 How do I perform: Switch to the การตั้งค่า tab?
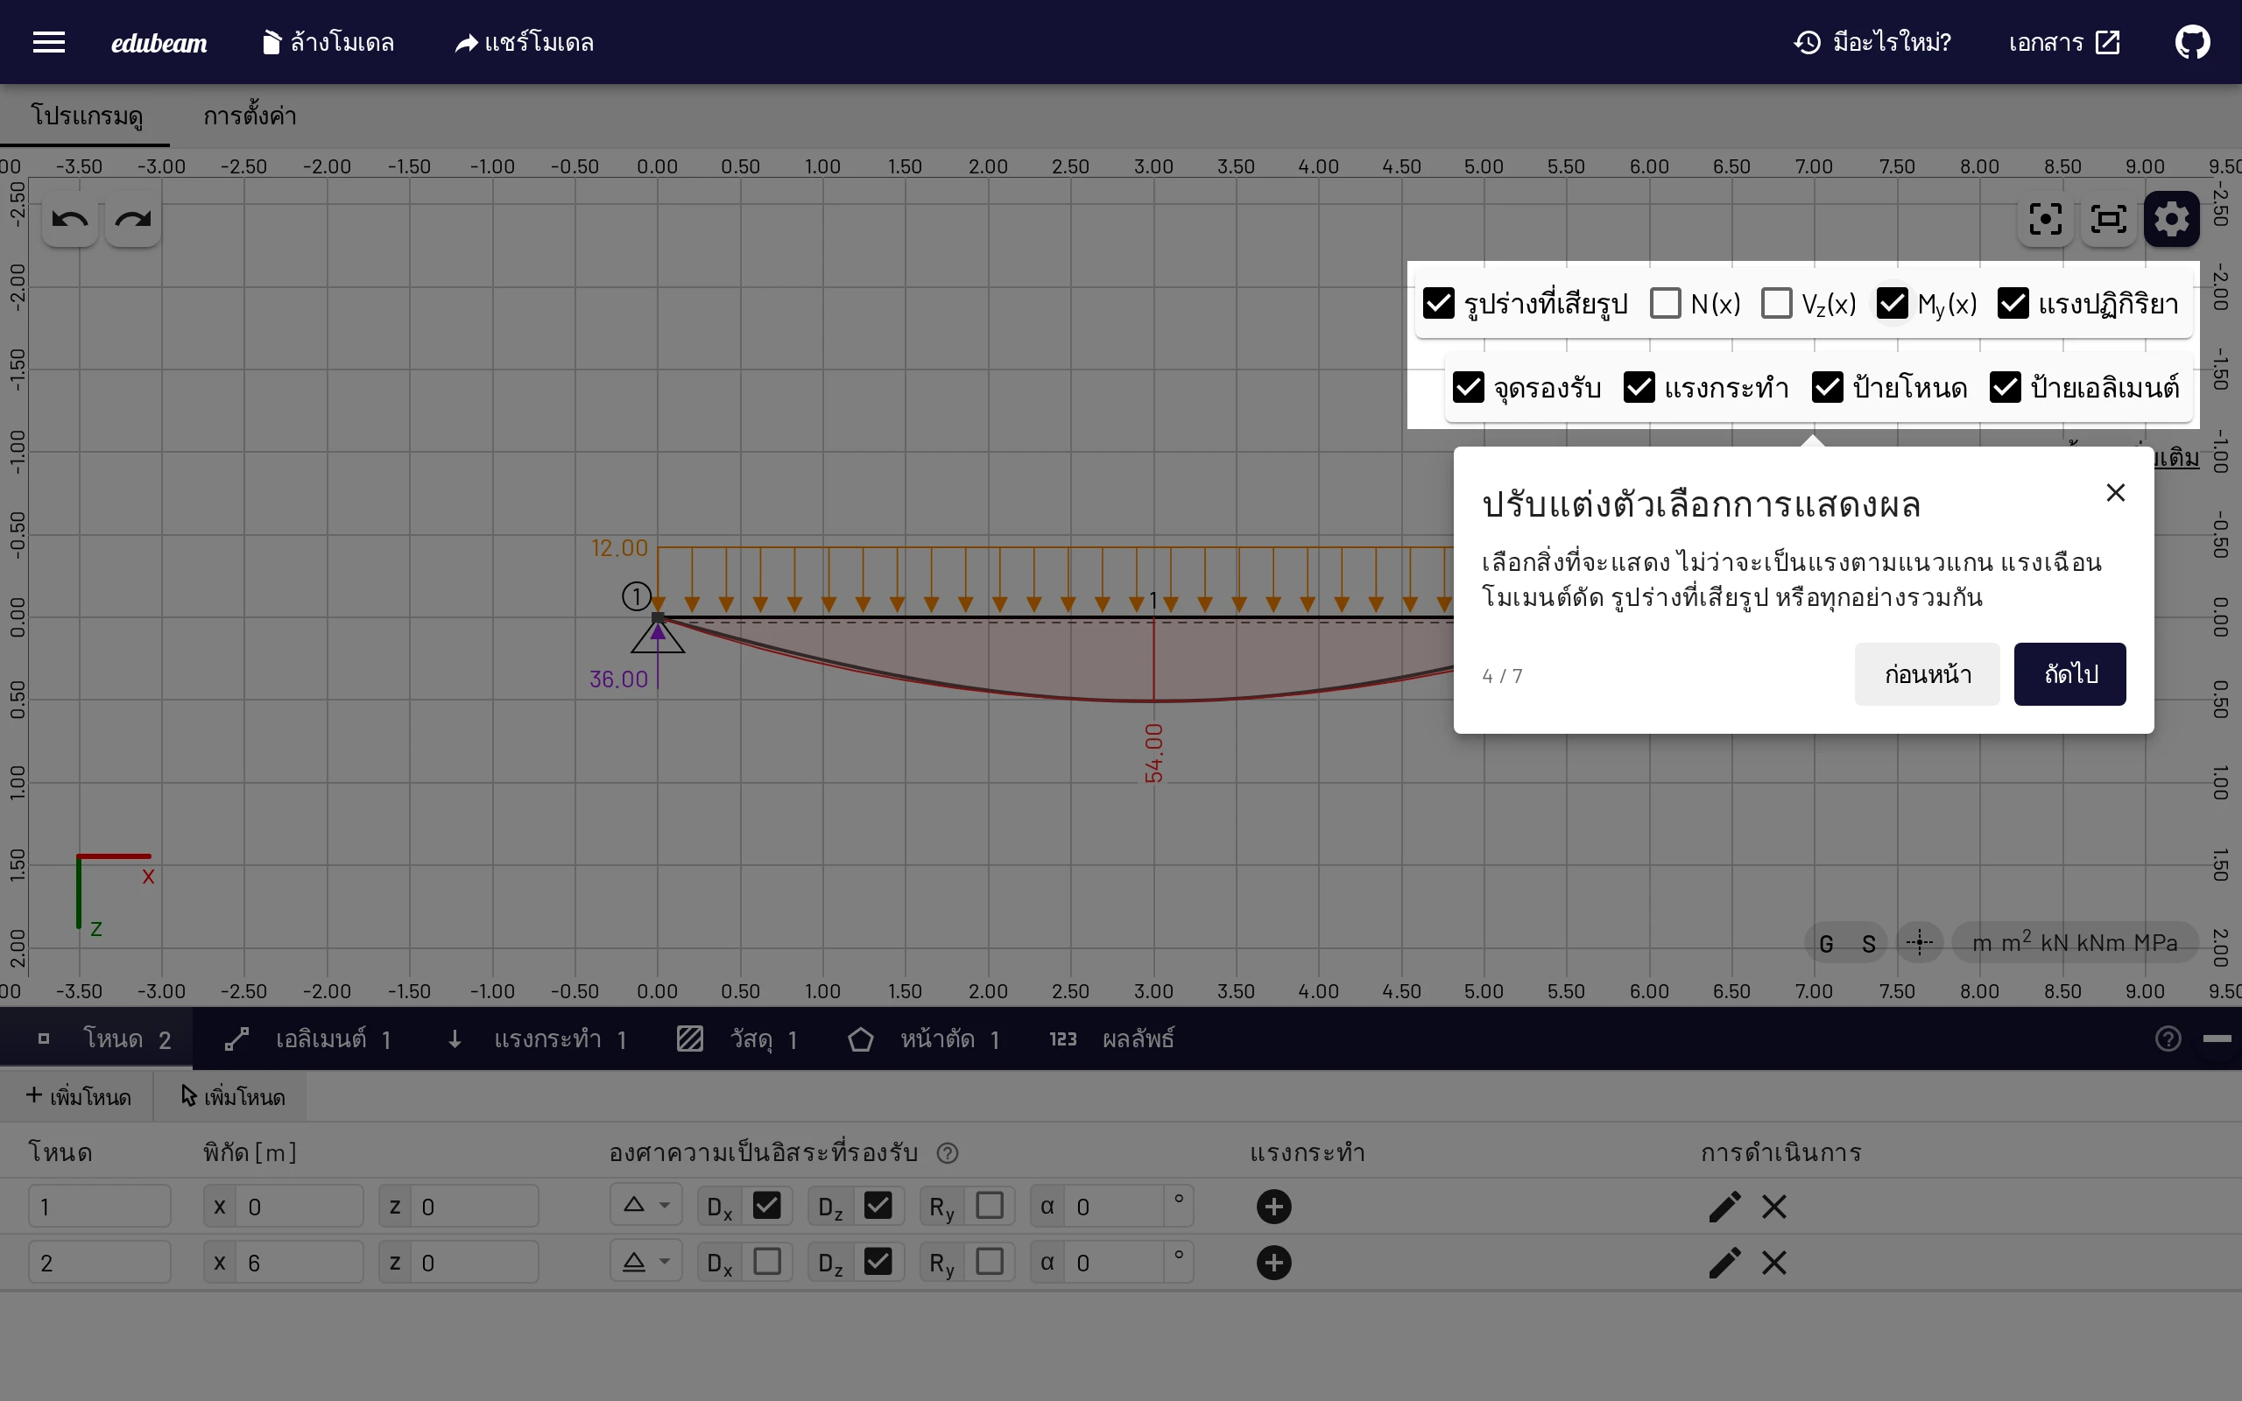pyautogui.click(x=250, y=116)
